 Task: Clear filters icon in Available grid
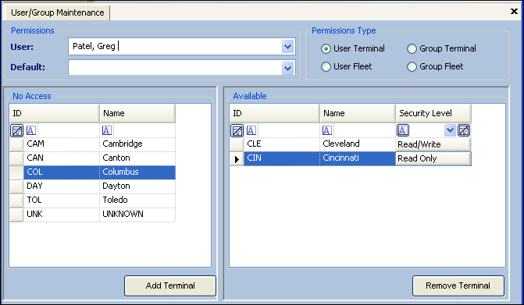237,130
